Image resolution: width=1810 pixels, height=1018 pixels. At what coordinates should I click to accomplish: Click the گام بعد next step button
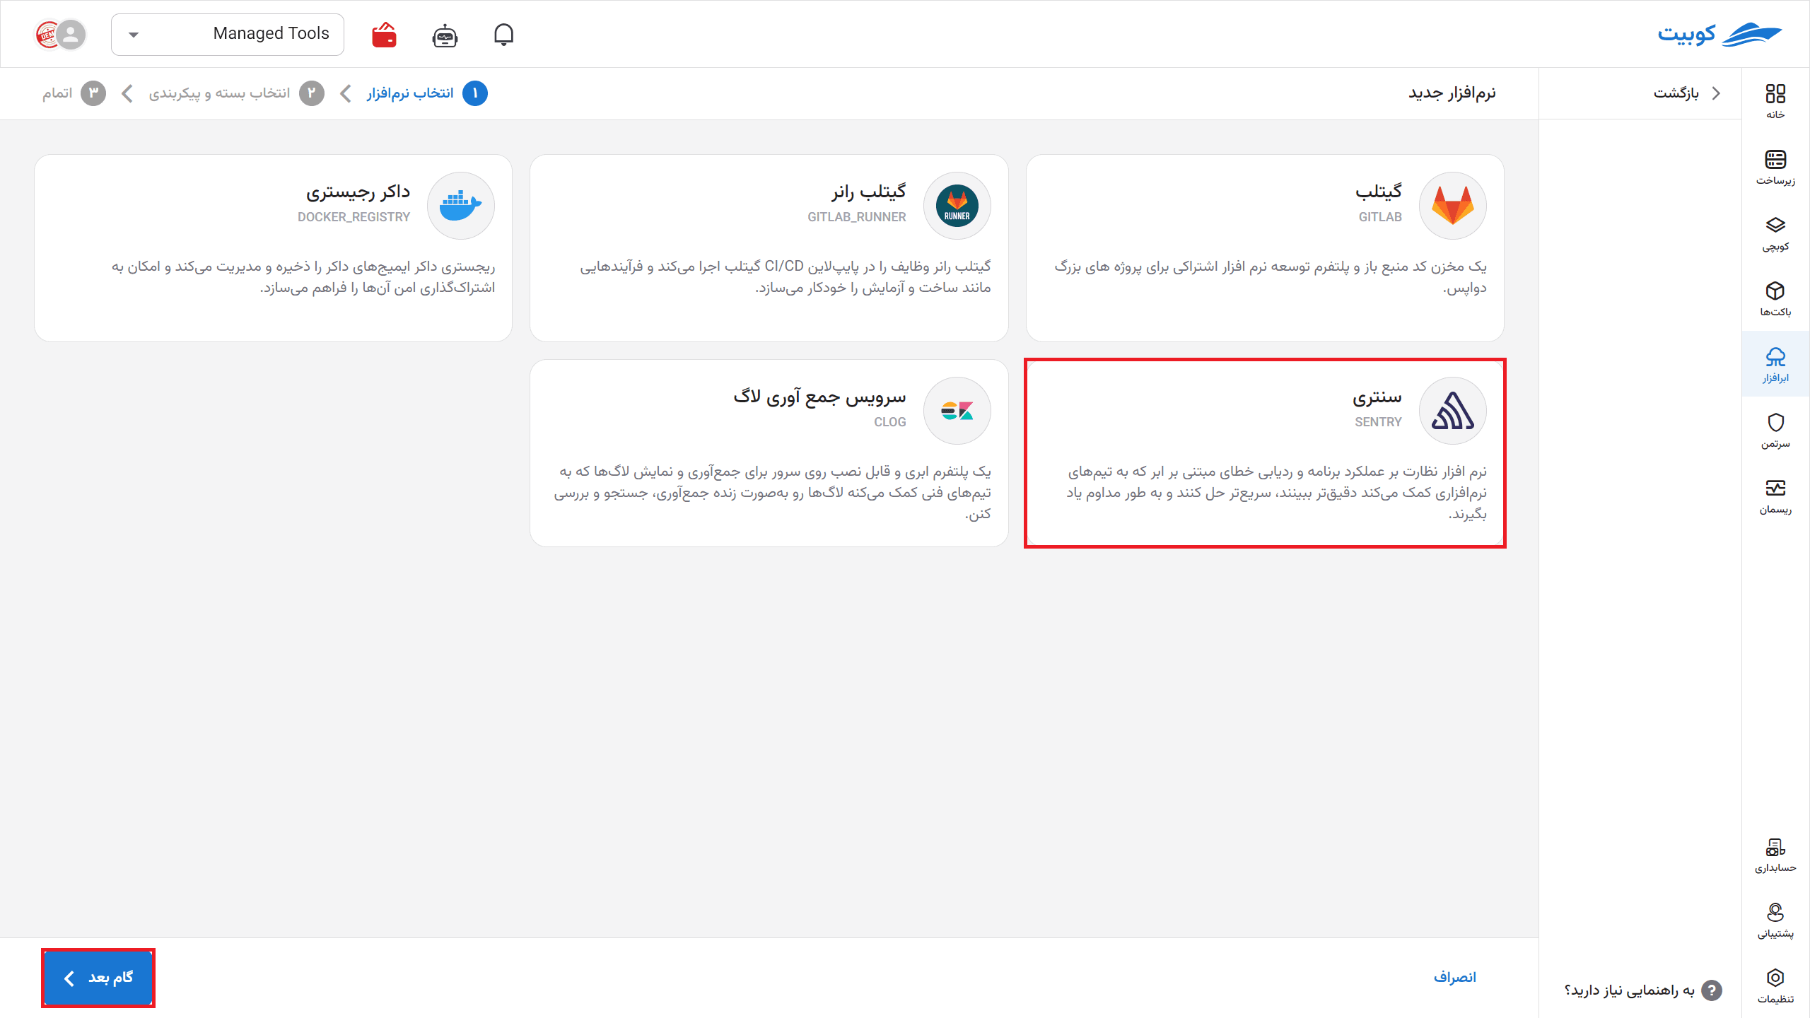pyautogui.click(x=98, y=978)
